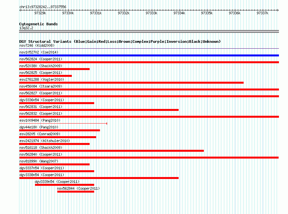This screenshot has height=214, width=288.
Task: Select the red nsv562831 loss bar
Action: [x=99, y=110]
